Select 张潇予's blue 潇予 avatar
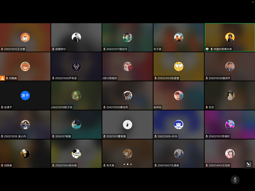This screenshot has width=255, height=191. pos(25,95)
